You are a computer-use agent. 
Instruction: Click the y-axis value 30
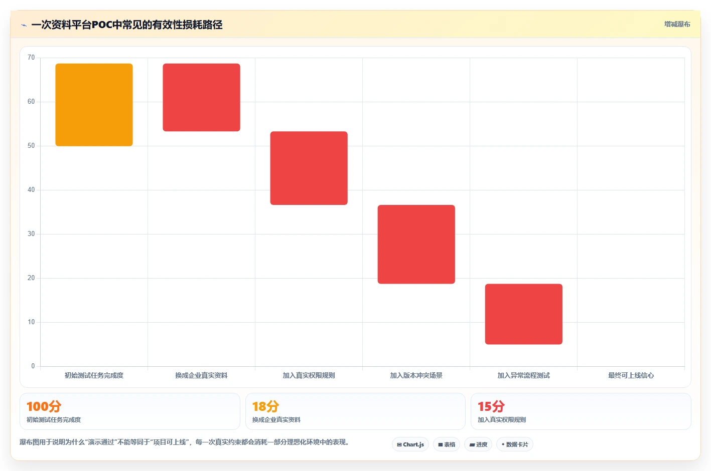pos(31,234)
